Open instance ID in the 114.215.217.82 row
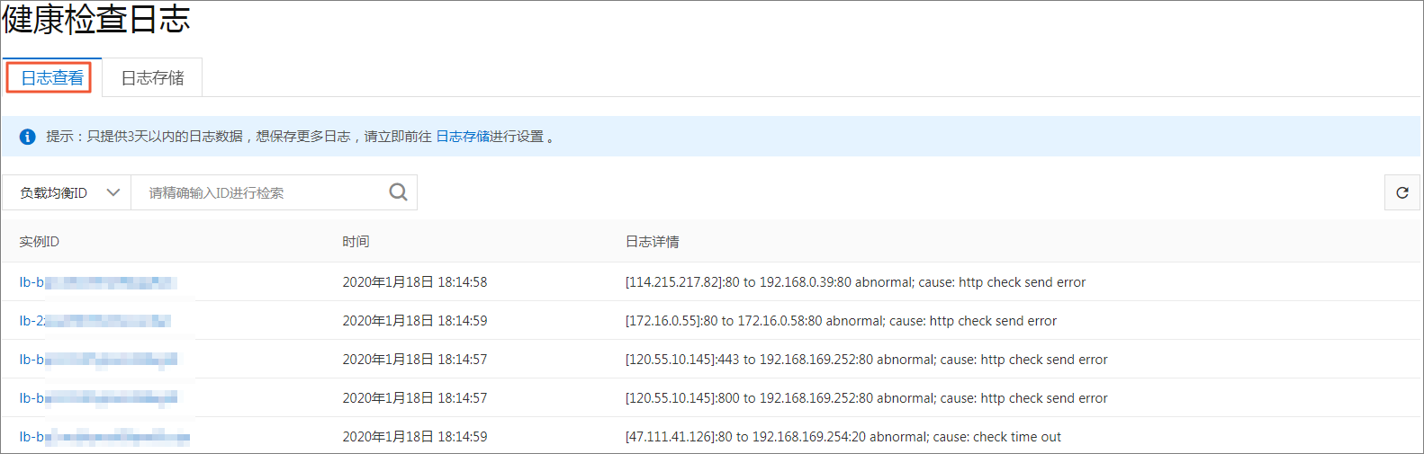Viewport: 1424px width, 454px height. click(x=98, y=282)
